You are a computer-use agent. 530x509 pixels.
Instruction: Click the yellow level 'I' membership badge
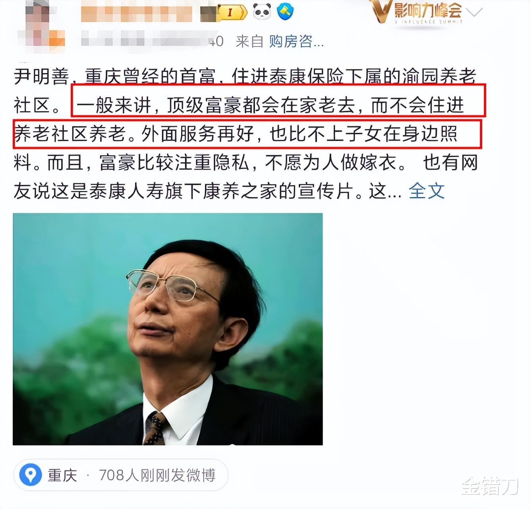coord(232,13)
